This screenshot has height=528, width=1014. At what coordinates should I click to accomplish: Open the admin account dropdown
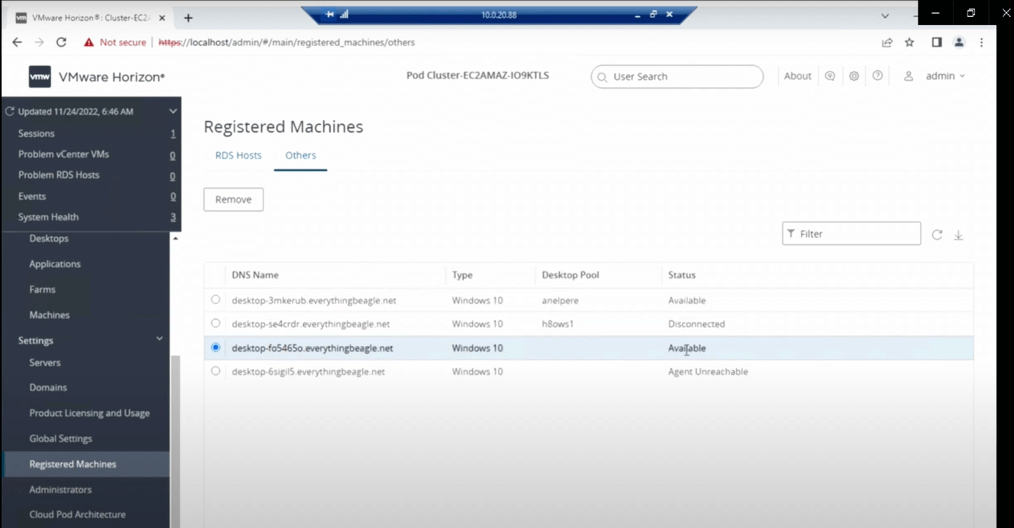point(945,76)
